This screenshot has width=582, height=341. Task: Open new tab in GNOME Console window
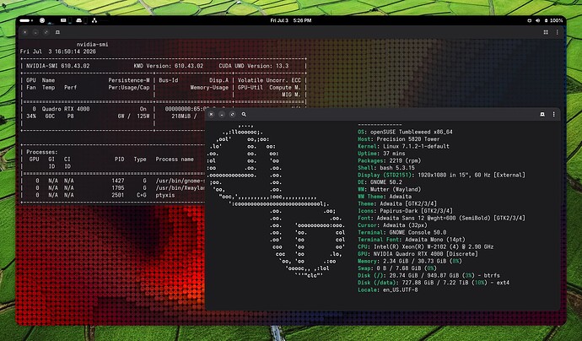click(542, 115)
